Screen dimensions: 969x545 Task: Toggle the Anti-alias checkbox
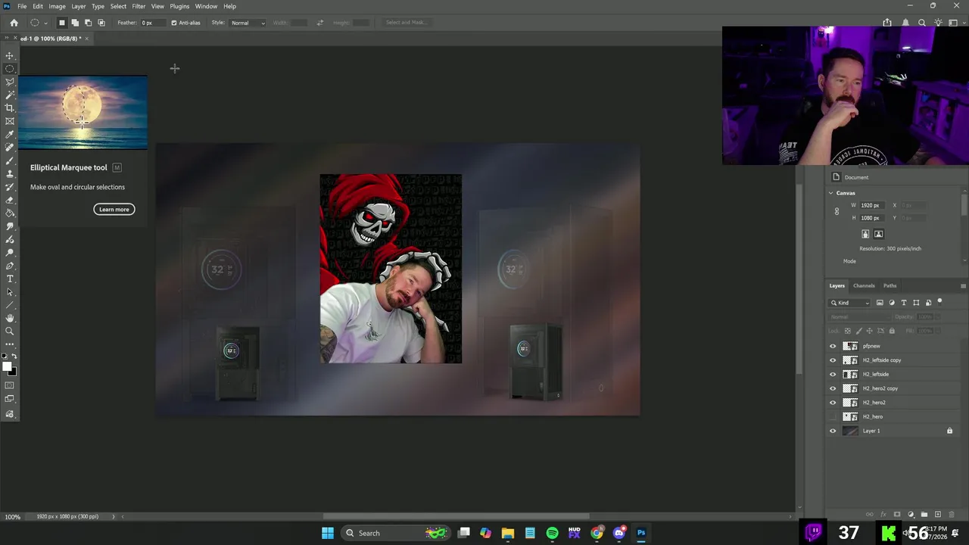(x=174, y=23)
